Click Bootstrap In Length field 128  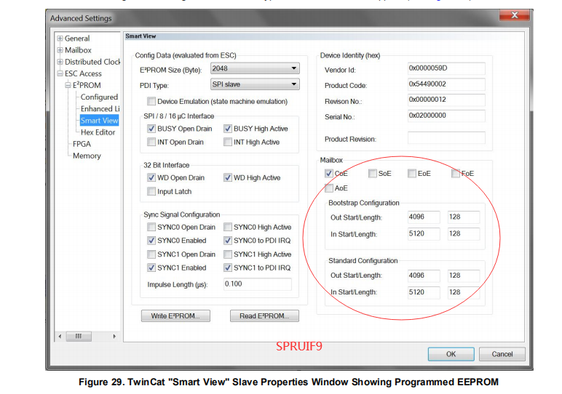click(x=464, y=233)
